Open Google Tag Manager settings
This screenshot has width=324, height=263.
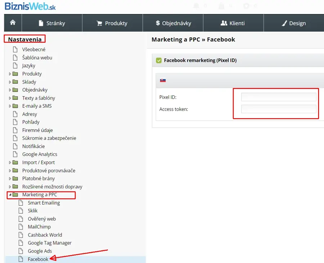tap(50, 243)
